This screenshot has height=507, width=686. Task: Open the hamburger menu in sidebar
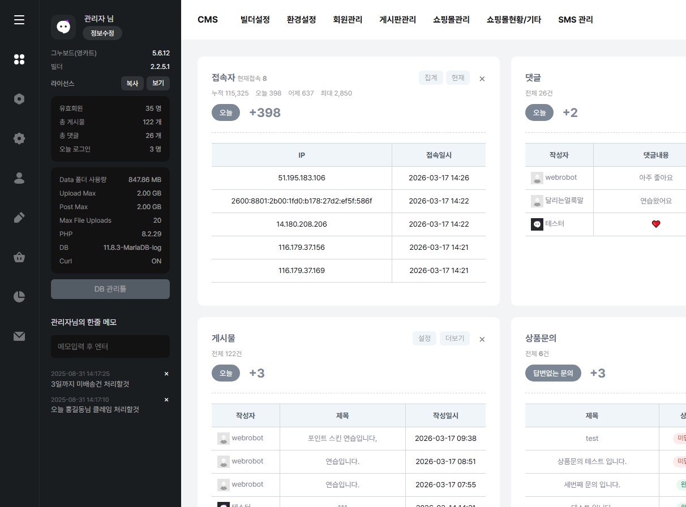pos(19,20)
